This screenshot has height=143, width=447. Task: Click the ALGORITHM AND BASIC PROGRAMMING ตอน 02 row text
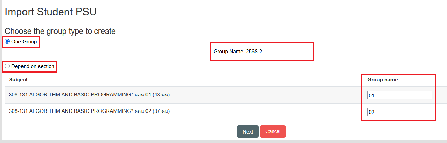pyautogui.click(x=89, y=111)
